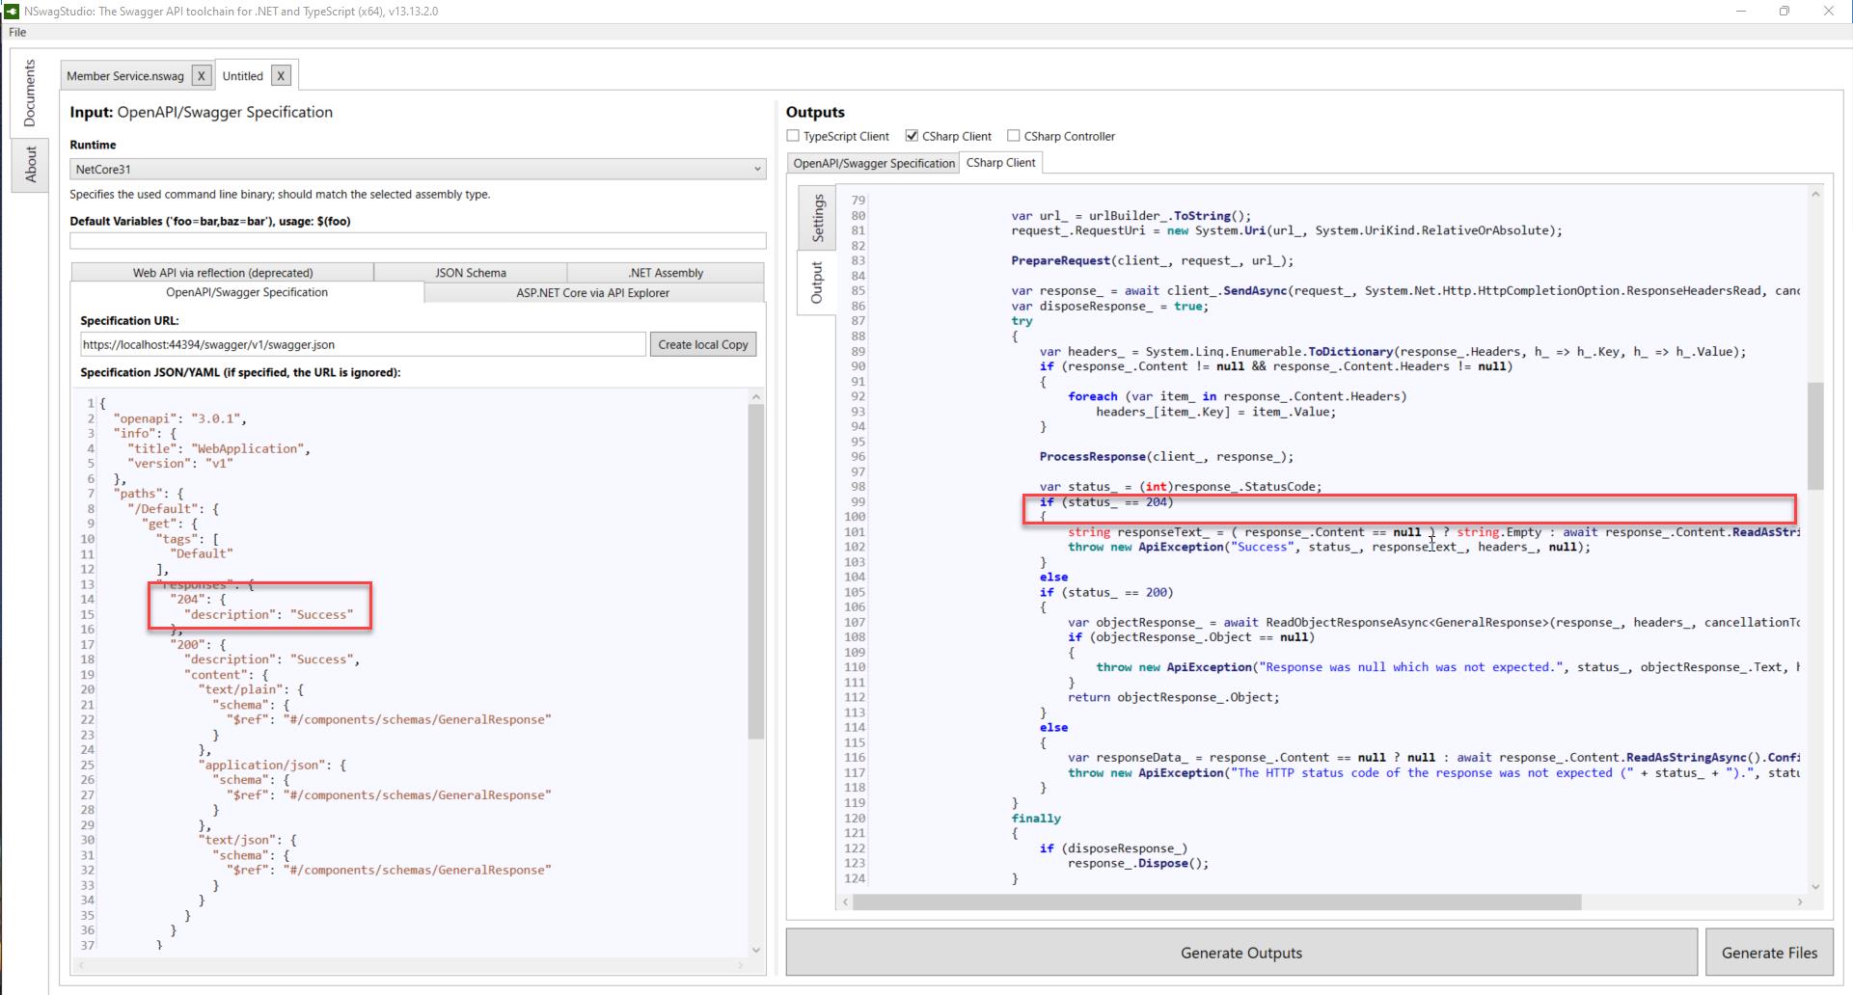Click the "if (status_ == 200)" code line
The width and height of the screenshot is (1853, 995).
(1105, 592)
